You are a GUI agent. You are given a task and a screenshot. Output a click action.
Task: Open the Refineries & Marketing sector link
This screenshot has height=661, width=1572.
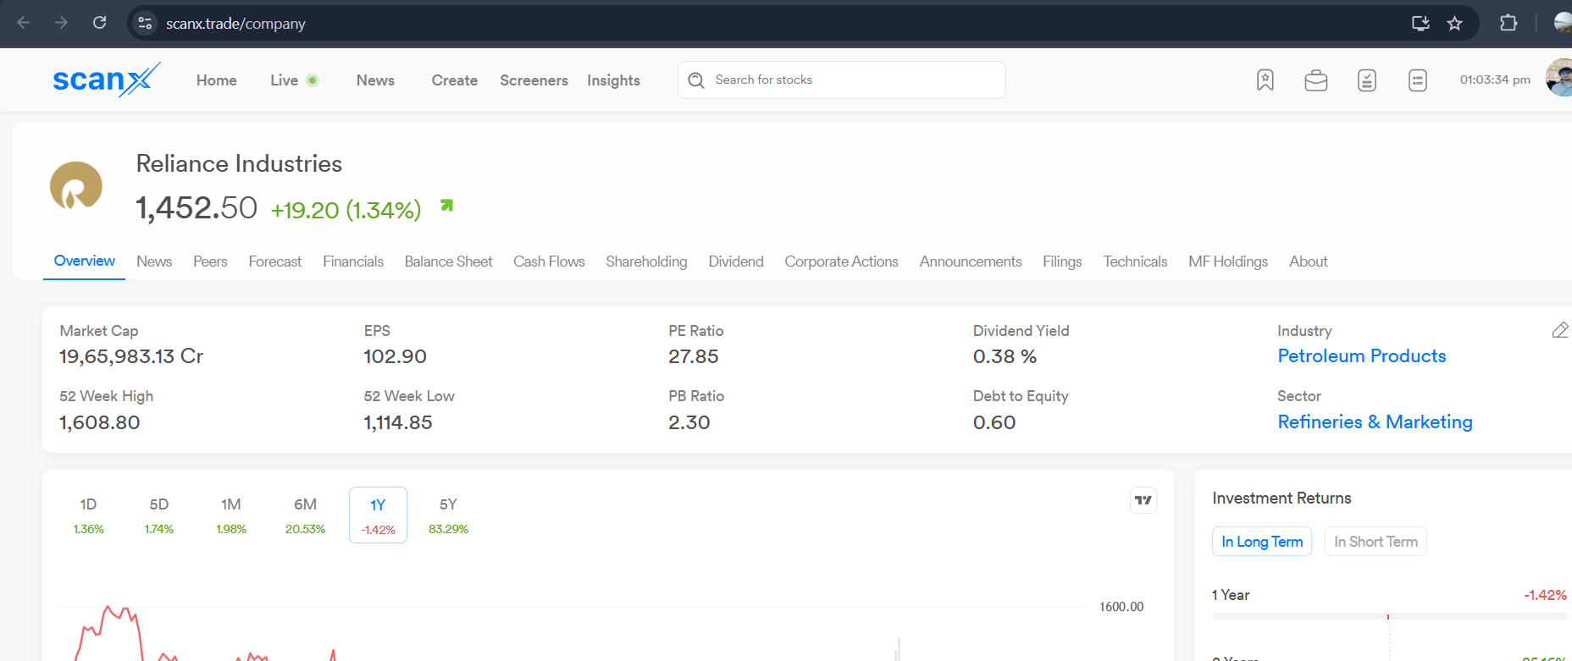(x=1375, y=421)
